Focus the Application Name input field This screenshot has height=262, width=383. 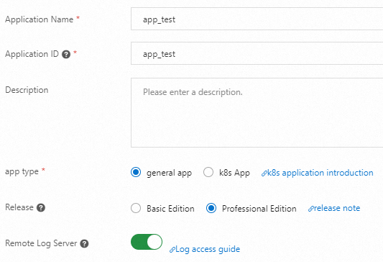coord(257,19)
